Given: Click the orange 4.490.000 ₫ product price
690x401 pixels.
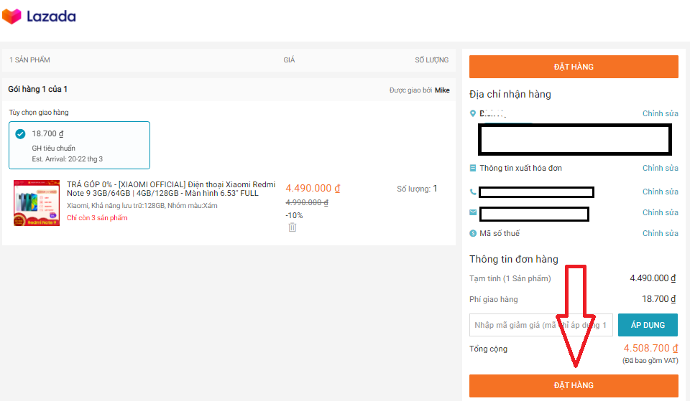Looking at the screenshot, I should point(313,188).
